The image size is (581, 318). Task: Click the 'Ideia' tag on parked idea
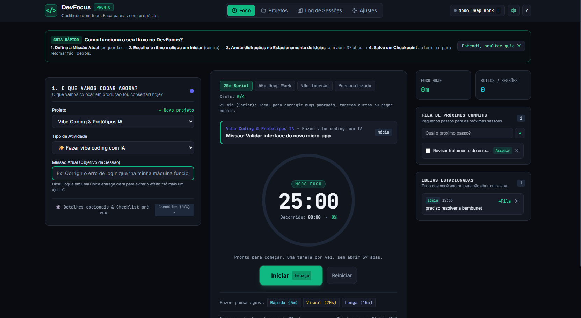click(433, 200)
